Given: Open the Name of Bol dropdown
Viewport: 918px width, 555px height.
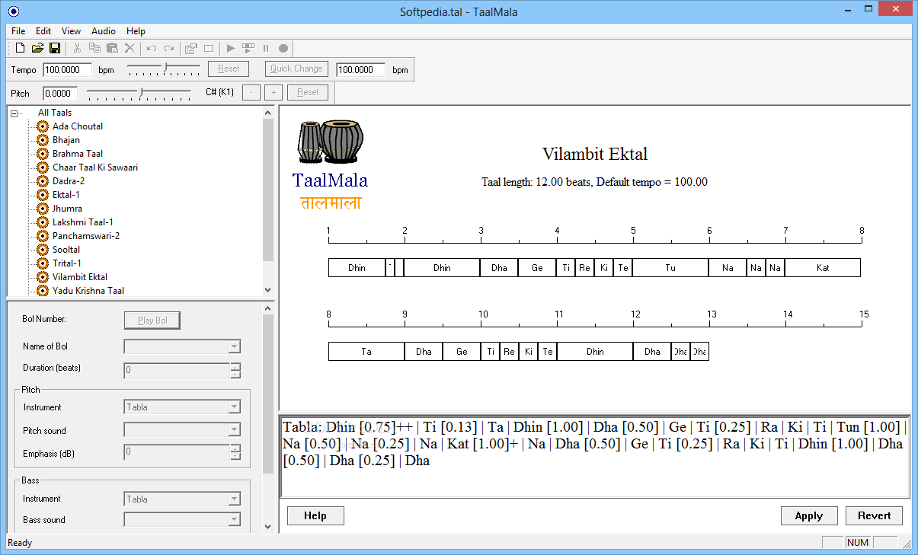Looking at the screenshot, I should click(234, 347).
